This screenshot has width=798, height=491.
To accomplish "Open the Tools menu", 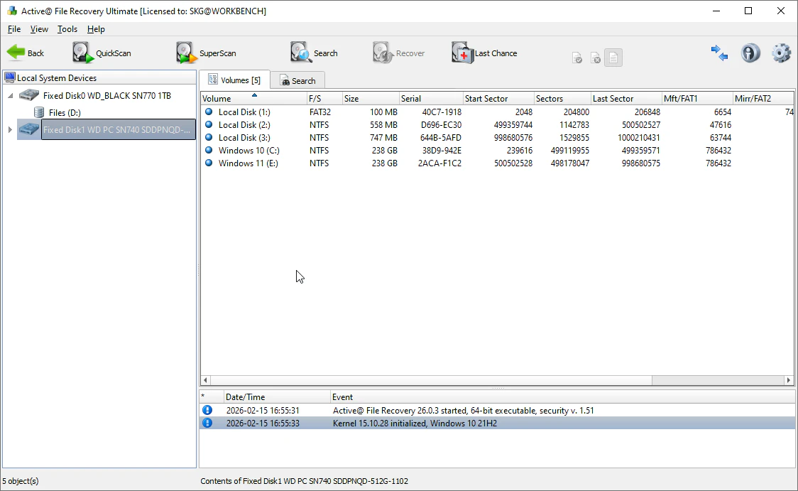I will coord(67,29).
